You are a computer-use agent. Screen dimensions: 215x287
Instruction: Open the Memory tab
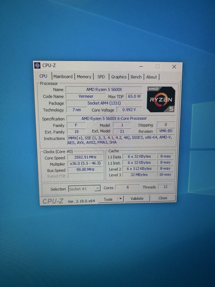click(x=84, y=77)
